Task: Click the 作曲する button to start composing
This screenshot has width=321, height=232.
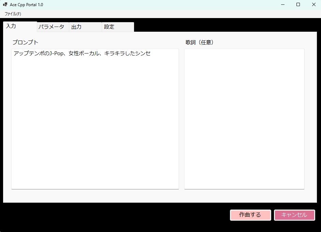Action: [250, 215]
